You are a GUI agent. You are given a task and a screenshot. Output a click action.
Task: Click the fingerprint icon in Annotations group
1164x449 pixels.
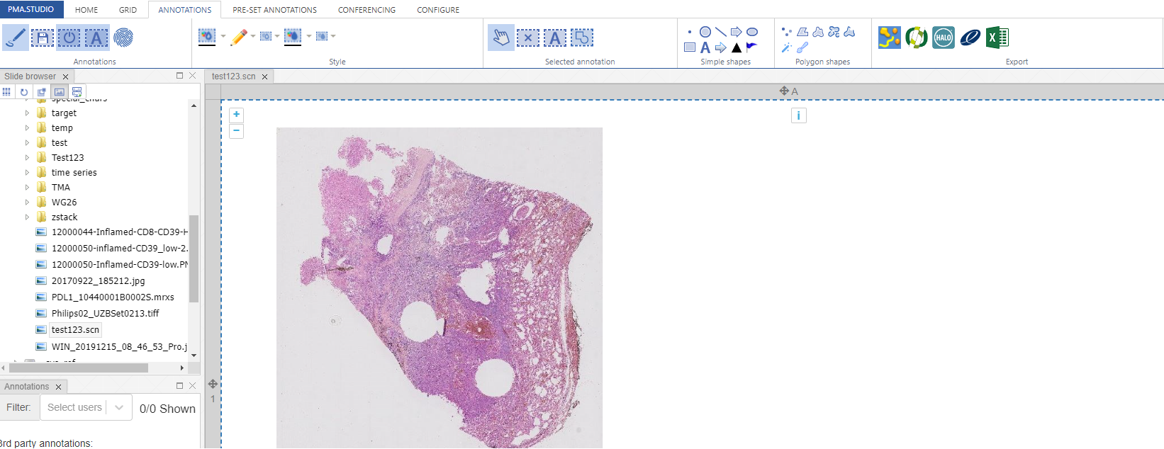[123, 38]
